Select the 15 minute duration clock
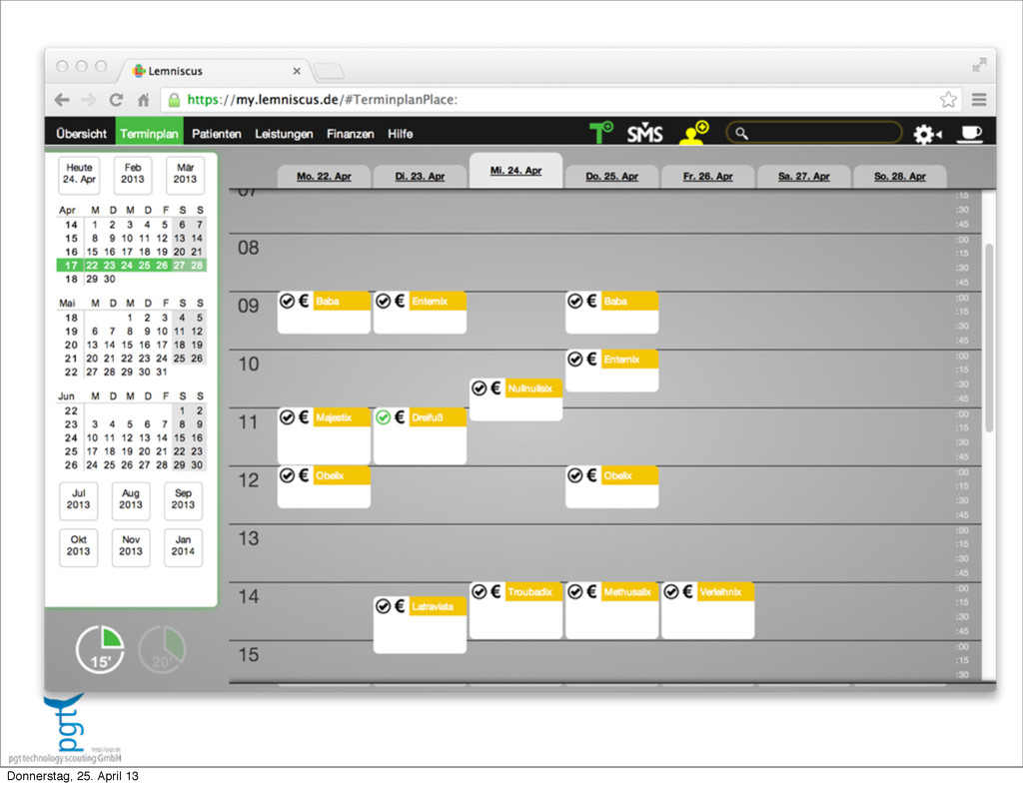 pos(100,649)
